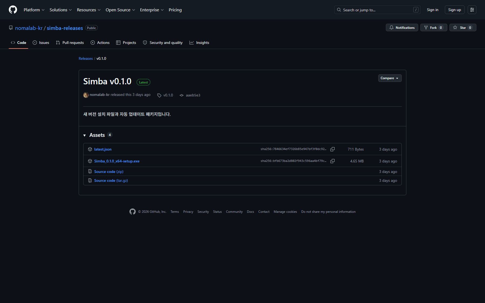Expand the Solutions menu
485x303 pixels.
(61, 10)
